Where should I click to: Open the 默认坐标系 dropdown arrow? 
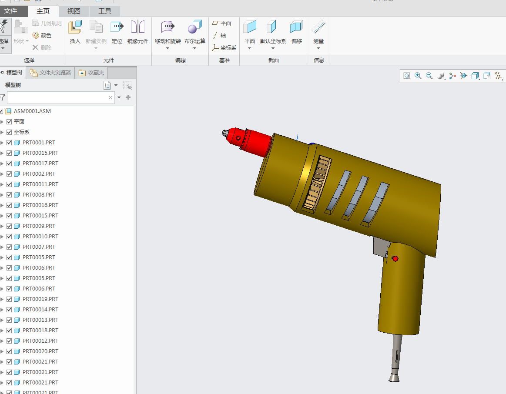273,48
